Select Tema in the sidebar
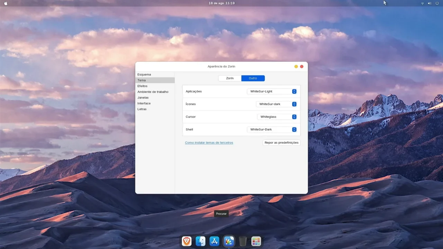This screenshot has width=443, height=249. [x=155, y=80]
